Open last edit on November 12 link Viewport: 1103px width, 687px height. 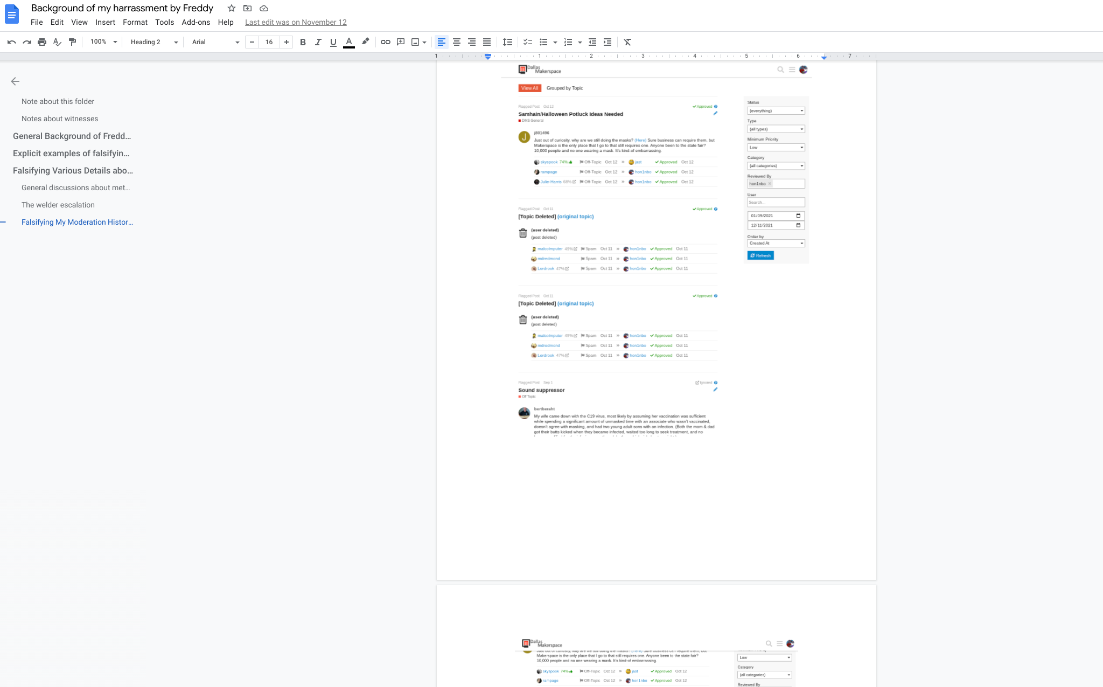[x=296, y=22]
